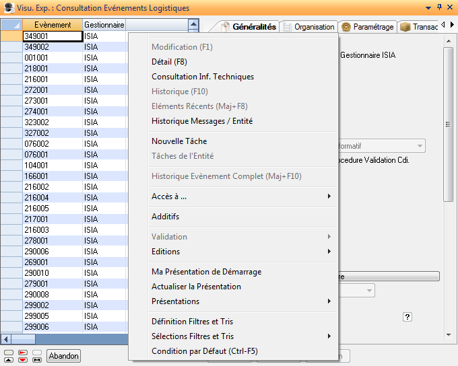This screenshot has height=366, width=458.
Task: Click the black up-arrow icon at bottom left
Action: pos(8,360)
